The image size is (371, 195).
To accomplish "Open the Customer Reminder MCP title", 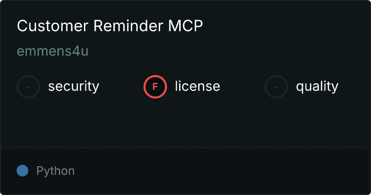I will click(110, 25).
